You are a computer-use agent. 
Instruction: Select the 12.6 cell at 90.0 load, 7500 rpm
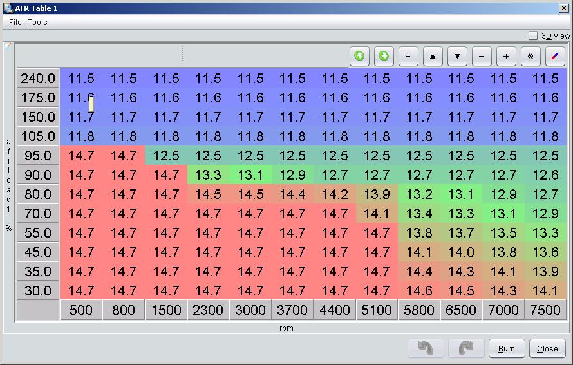[545, 174]
